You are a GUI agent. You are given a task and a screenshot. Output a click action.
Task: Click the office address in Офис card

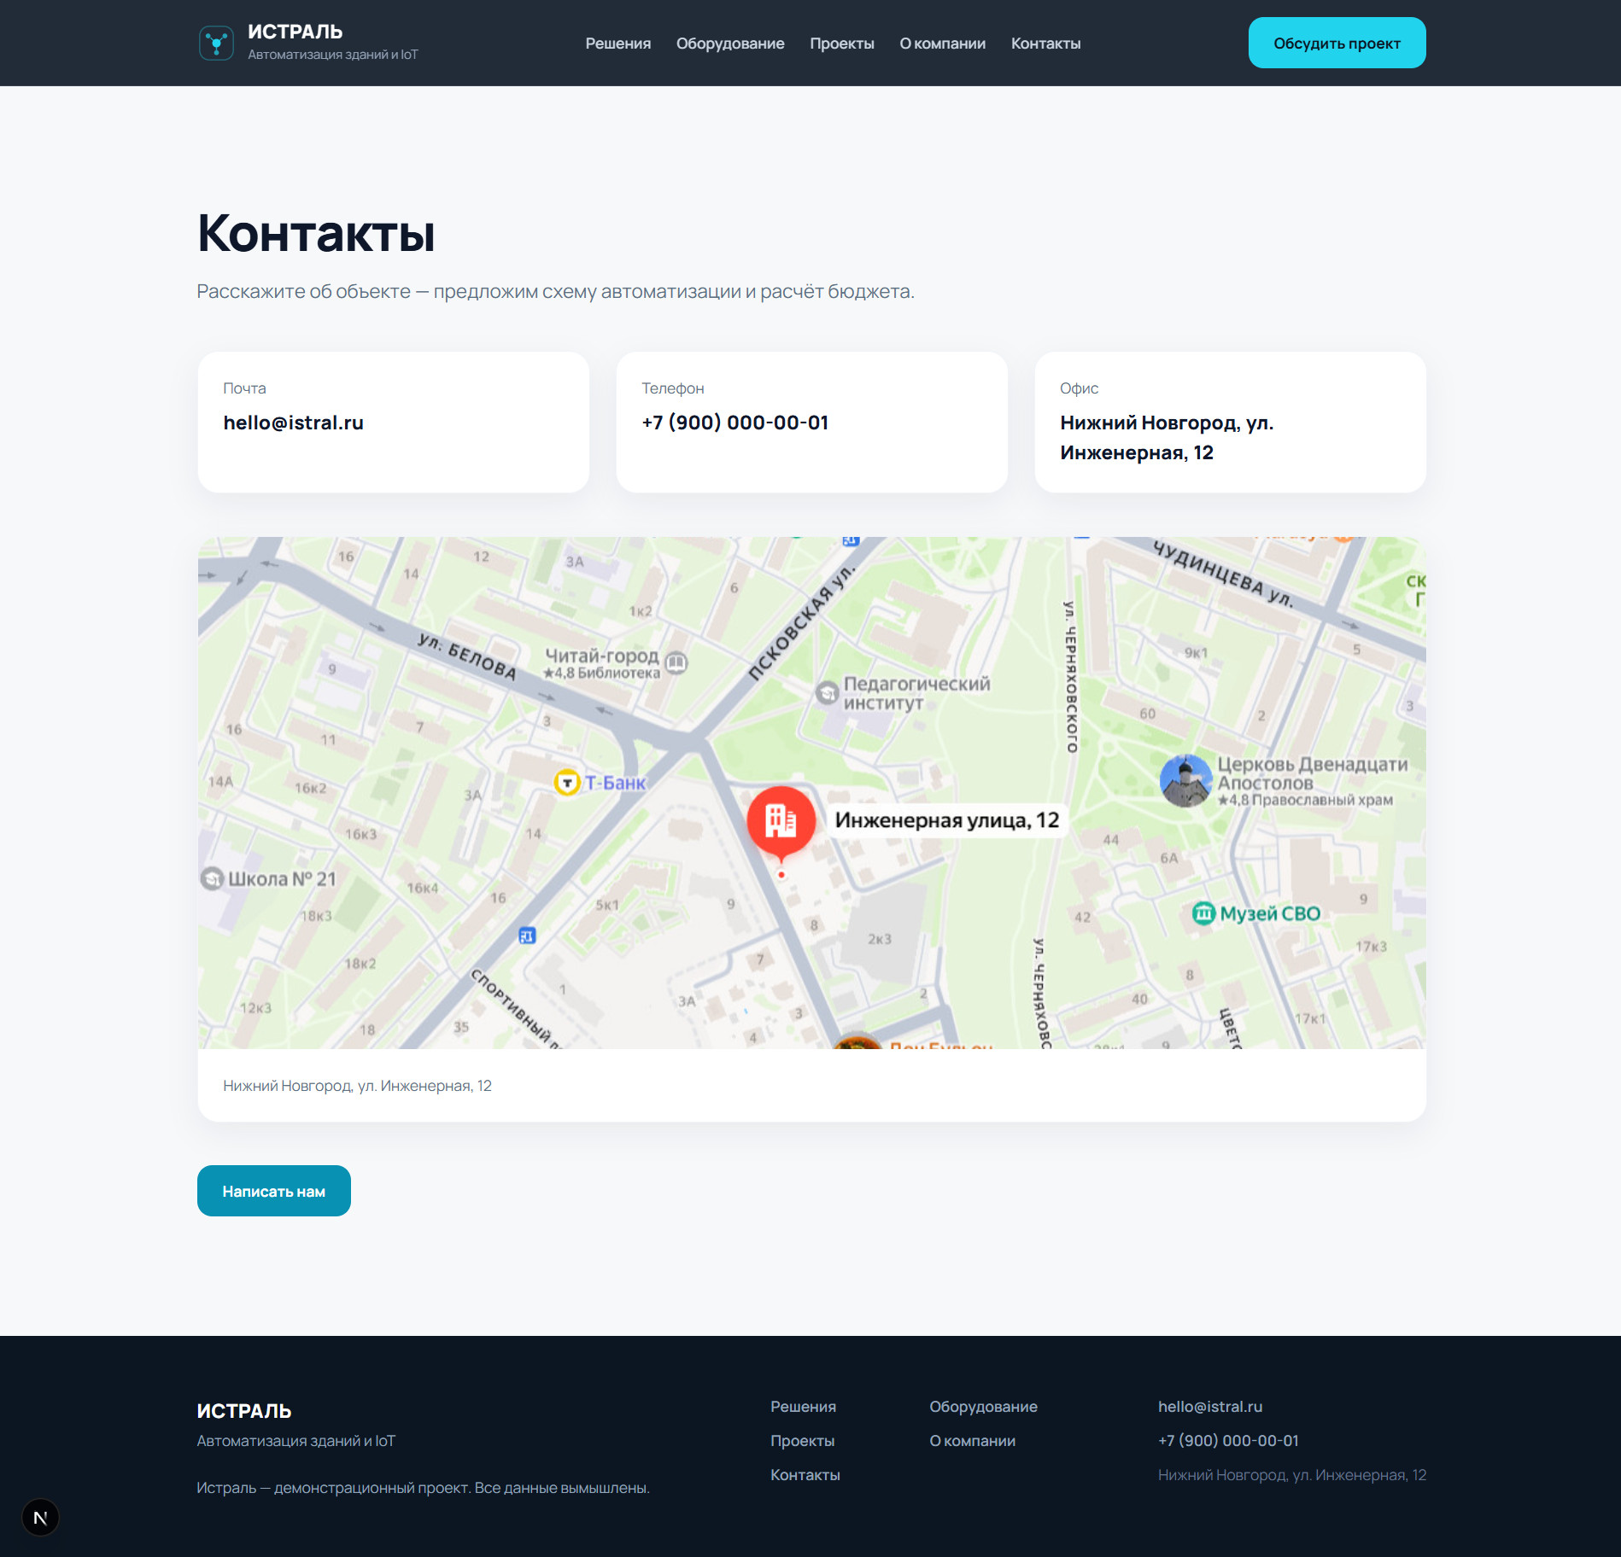1167,438
